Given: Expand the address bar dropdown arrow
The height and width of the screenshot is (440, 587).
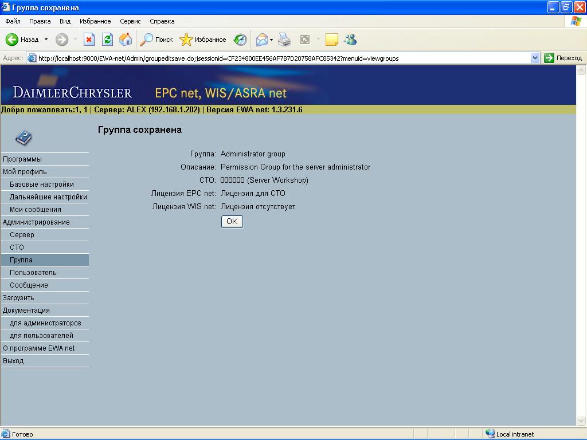Looking at the screenshot, I should [535, 58].
